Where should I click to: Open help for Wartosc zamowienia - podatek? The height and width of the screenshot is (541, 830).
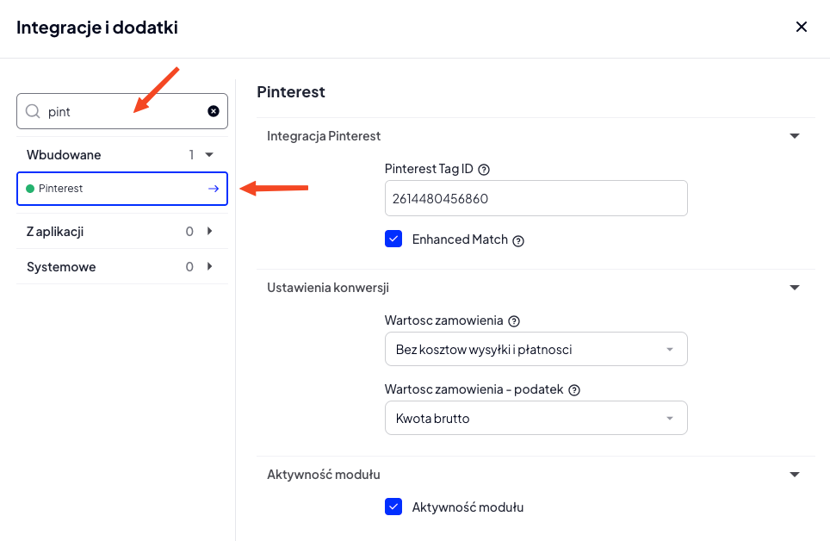[574, 390]
